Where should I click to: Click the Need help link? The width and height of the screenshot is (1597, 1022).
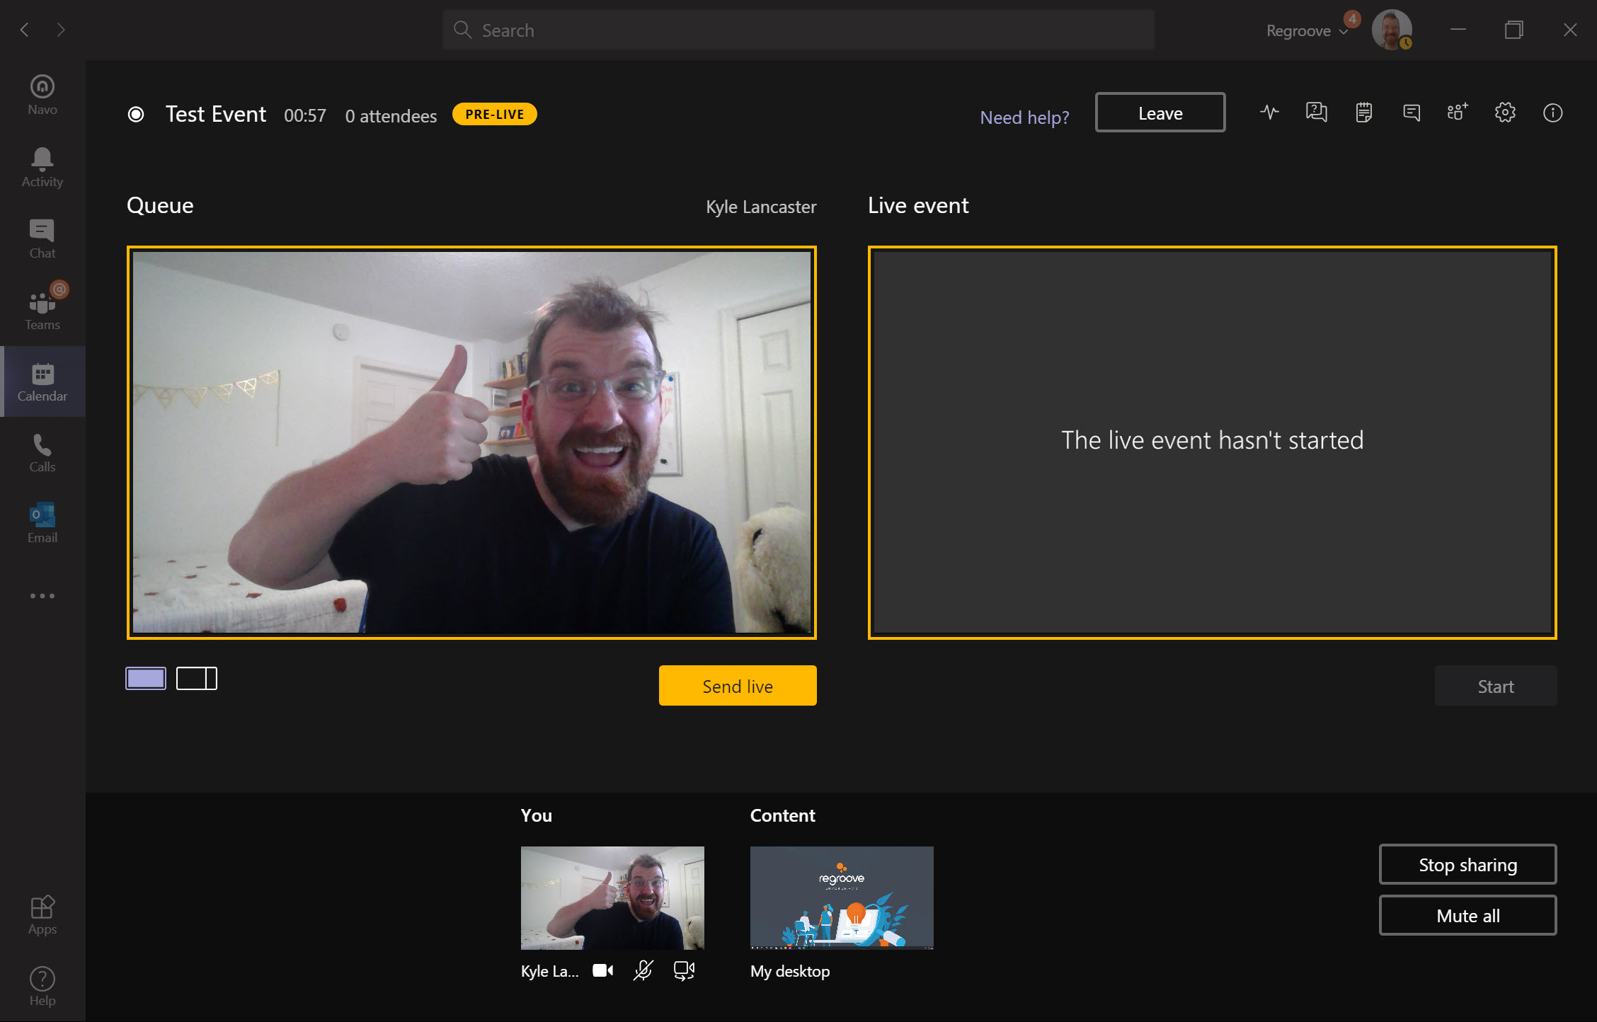[x=1024, y=117]
